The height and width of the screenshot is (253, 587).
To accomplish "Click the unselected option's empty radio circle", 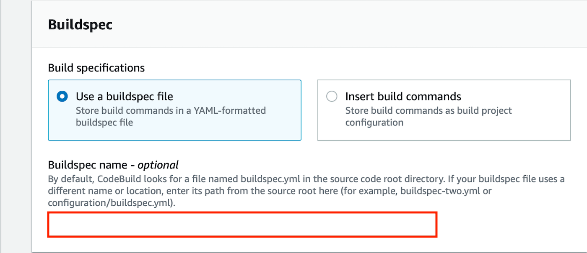I will 332,96.
